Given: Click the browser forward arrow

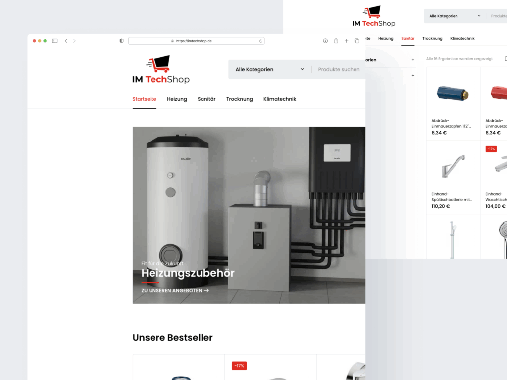Looking at the screenshot, I should [75, 41].
